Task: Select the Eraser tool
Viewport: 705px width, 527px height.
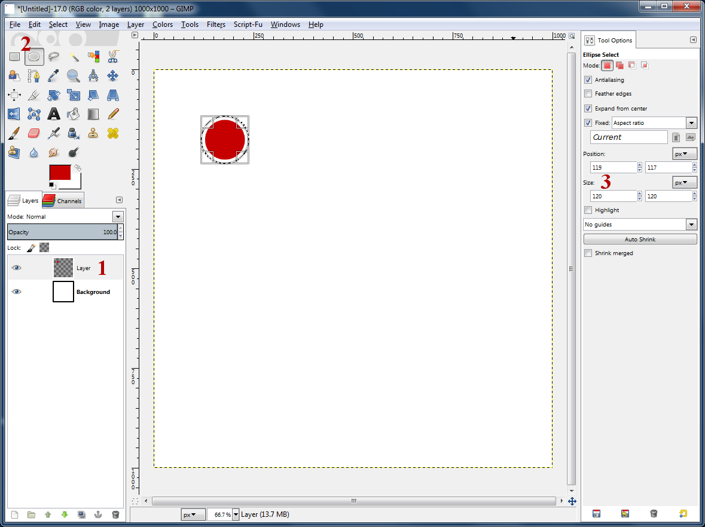Action: [x=34, y=133]
